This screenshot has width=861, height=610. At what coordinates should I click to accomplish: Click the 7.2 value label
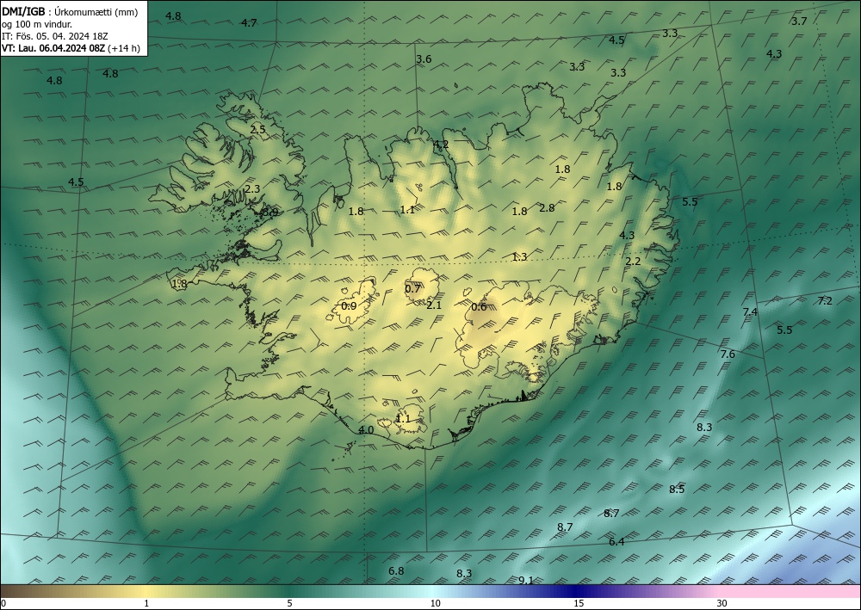[825, 301]
